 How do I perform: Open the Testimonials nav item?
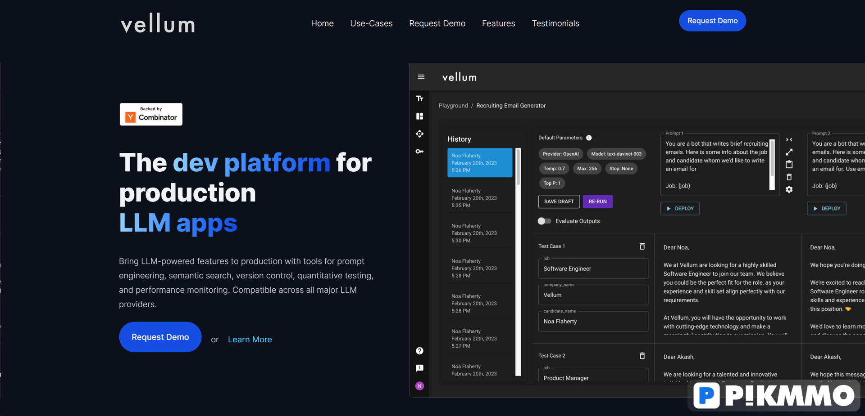click(555, 23)
